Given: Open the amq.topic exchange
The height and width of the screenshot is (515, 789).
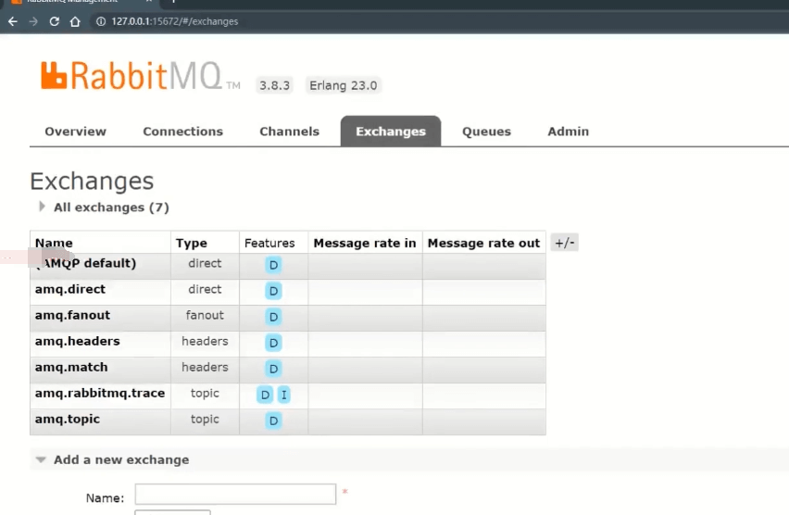Looking at the screenshot, I should point(68,420).
